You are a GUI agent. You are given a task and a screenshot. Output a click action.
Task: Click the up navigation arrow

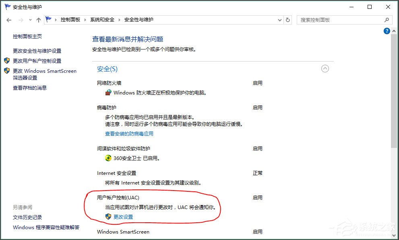pos(38,19)
